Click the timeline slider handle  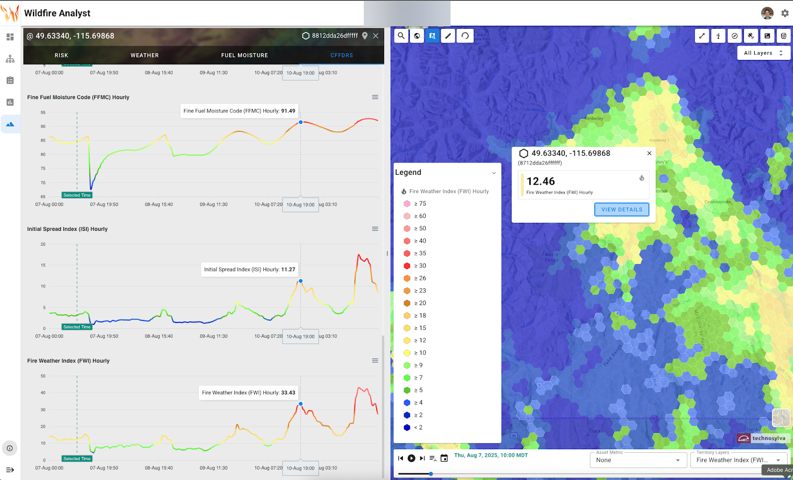click(x=431, y=474)
